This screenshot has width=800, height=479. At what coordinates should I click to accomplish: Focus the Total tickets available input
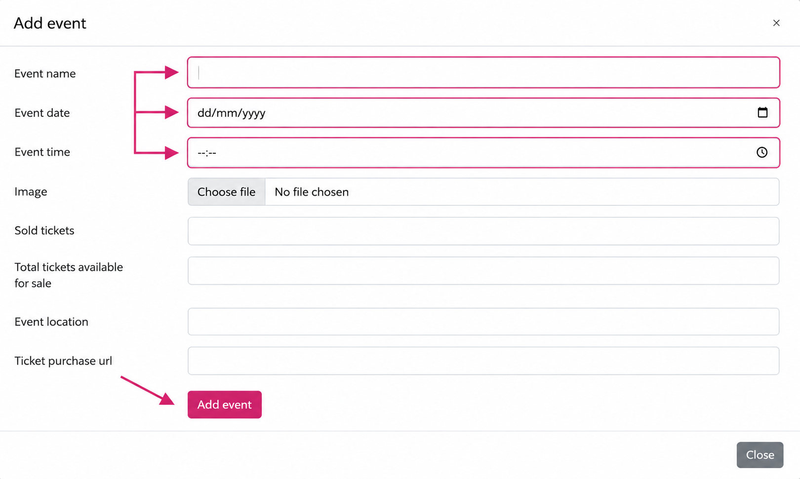click(x=483, y=270)
